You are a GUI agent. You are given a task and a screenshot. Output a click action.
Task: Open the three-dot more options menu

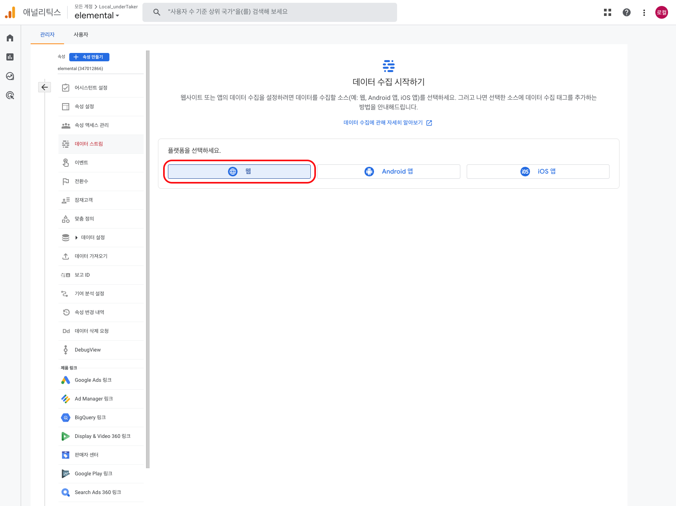(644, 13)
